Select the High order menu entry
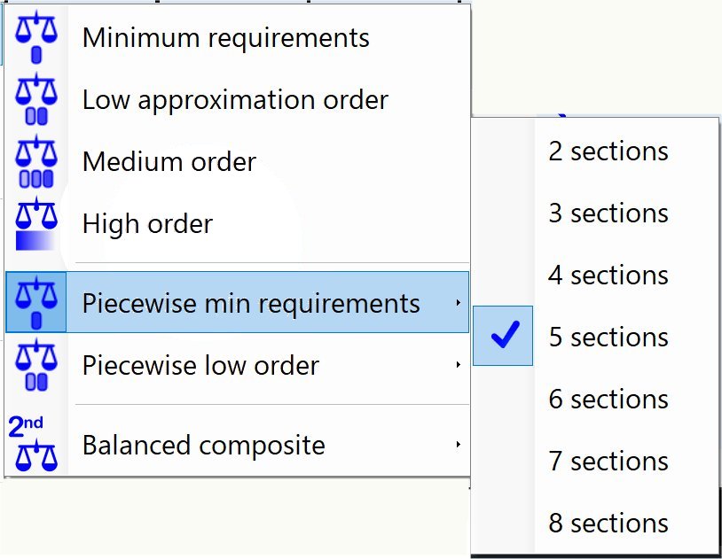The width and height of the screenshot is (722, 559). (x=147, y=224)
